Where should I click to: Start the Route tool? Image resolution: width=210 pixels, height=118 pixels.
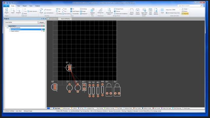(41, 11)
